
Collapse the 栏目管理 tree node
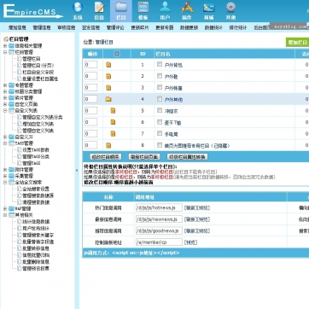click(5, 52)
